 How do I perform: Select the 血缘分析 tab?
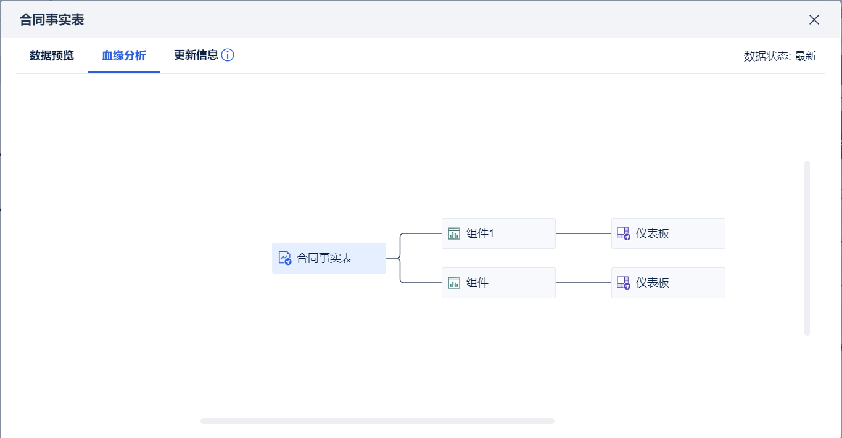click(124, 55)
